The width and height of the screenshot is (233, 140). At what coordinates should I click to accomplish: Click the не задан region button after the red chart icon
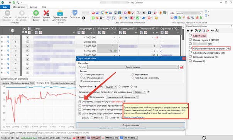[x=81, y=138]
